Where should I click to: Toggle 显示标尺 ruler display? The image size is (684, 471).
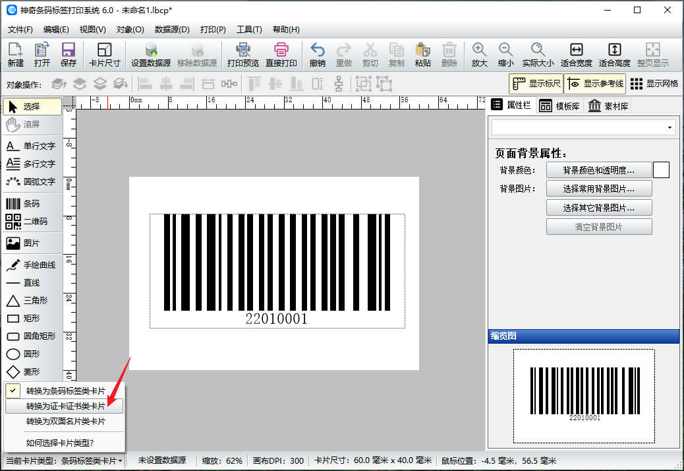coord(536,84)
